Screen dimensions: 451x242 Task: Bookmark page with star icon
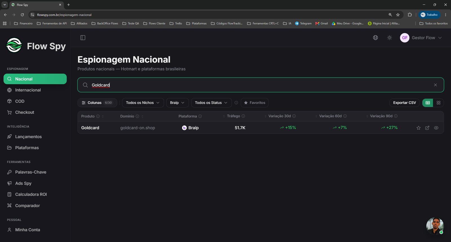click(398, 15)
